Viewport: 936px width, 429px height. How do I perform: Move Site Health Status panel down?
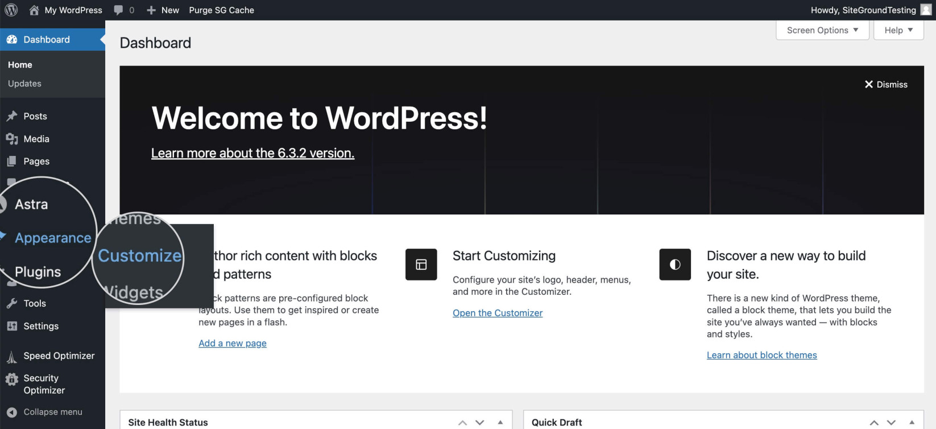tap(480, 422)
